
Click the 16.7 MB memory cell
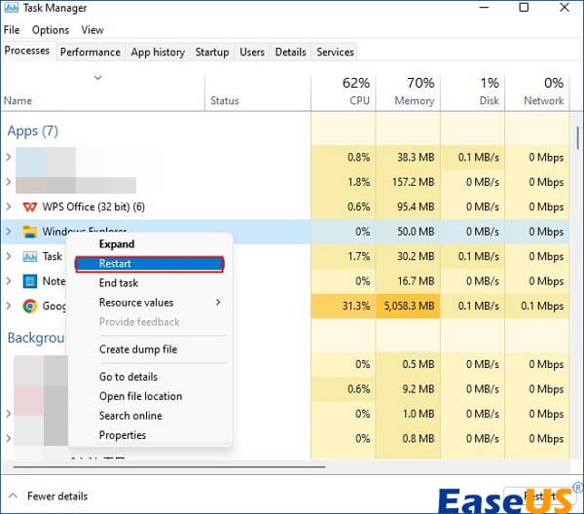coord(408,280)
